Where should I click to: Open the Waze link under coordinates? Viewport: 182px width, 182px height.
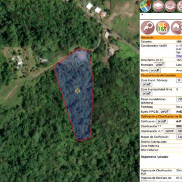179,56
